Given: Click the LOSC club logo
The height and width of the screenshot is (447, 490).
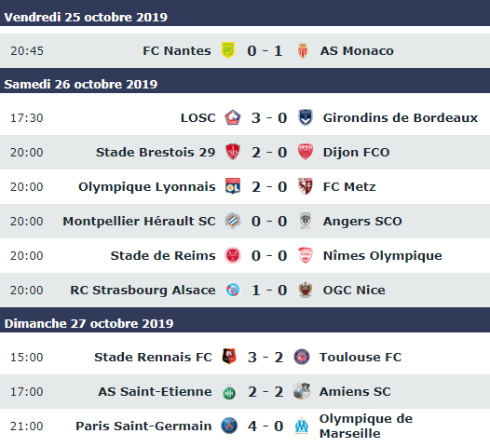Looking at the screenshot, I should click(233, 117).
